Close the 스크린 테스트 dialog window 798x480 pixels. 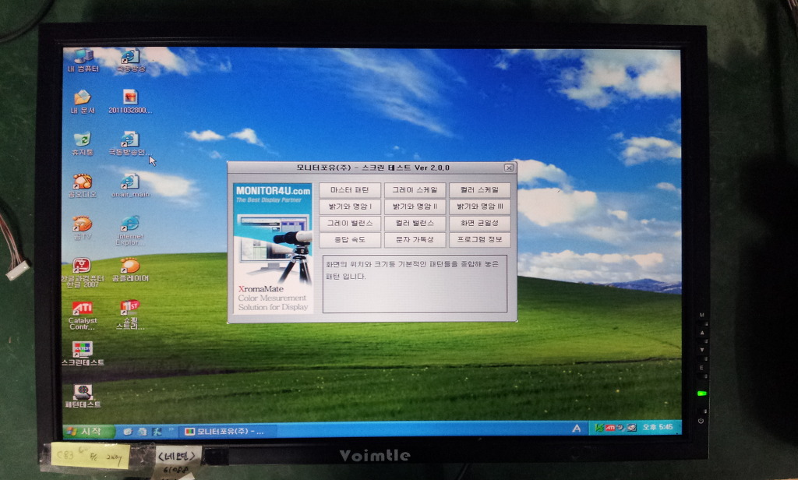tap(508, 168)
